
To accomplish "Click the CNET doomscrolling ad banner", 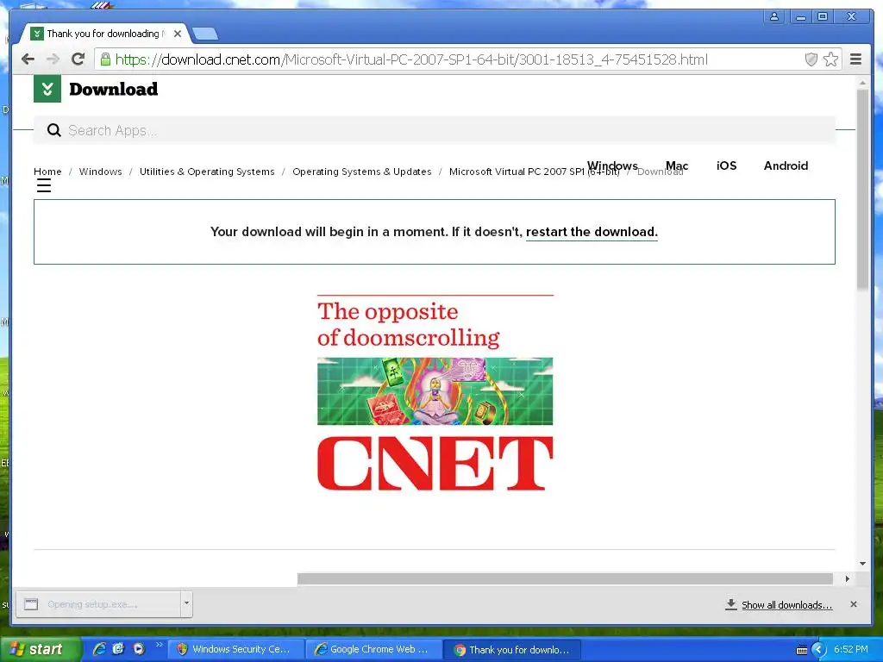I will point(435,393).
